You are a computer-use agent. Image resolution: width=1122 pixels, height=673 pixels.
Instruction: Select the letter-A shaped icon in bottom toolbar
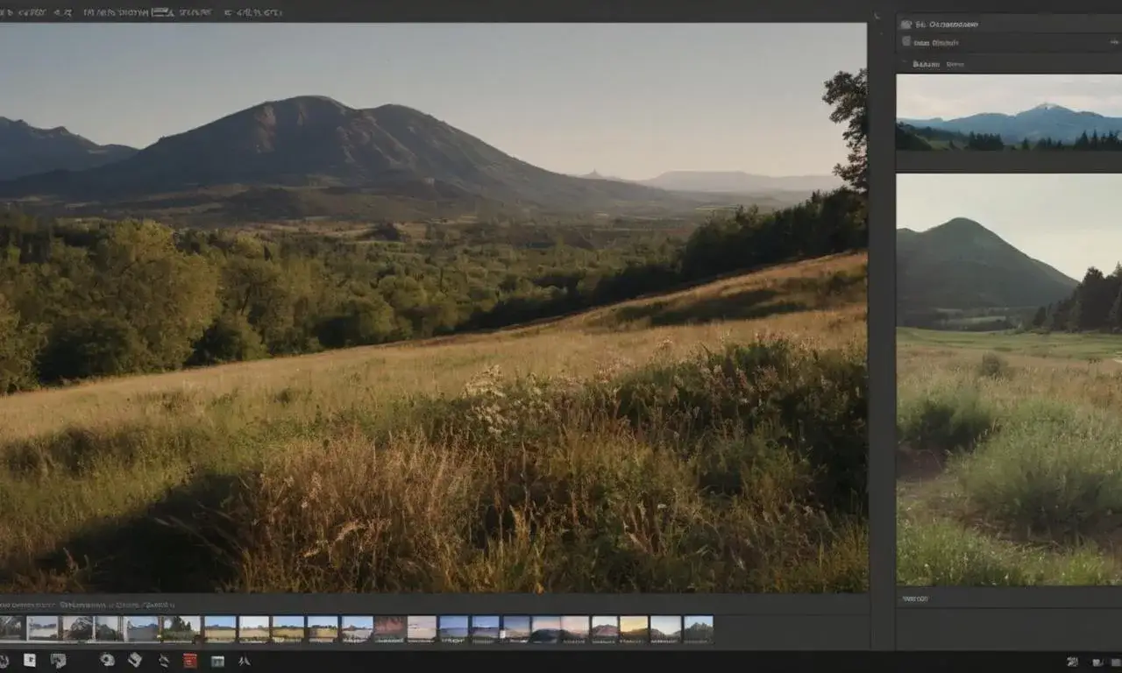click(244, 662)
